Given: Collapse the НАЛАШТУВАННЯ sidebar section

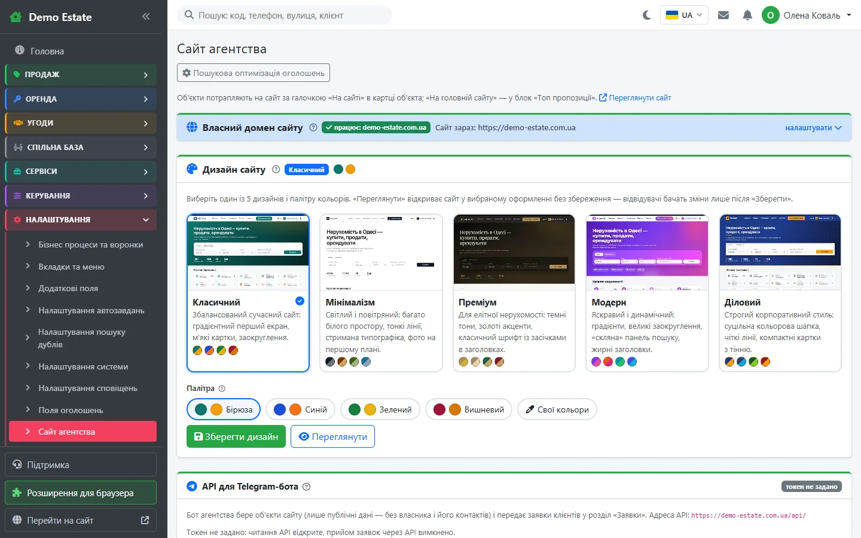Looking at the screenshot, I should (81, 220).
